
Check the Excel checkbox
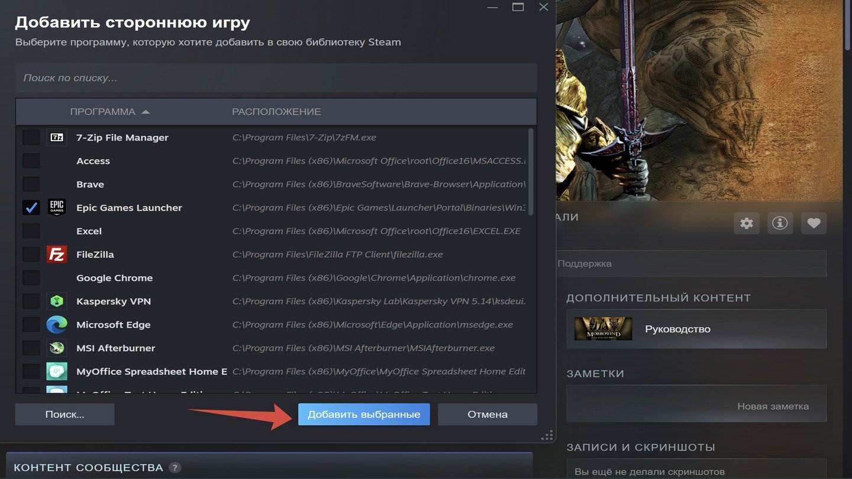(x=31, y=231)
